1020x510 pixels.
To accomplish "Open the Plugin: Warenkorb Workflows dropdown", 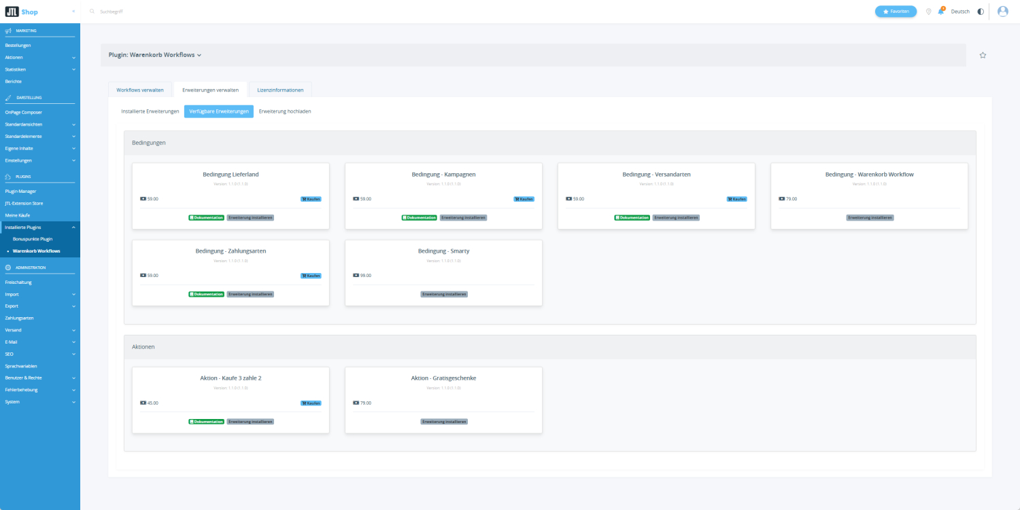I will (x=155, y=55).
